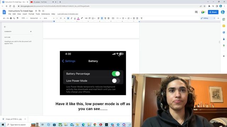Click the Add comment toolbar icon
Image resolution: width=227 pixels, height=127 pixels.
(90, 18)
